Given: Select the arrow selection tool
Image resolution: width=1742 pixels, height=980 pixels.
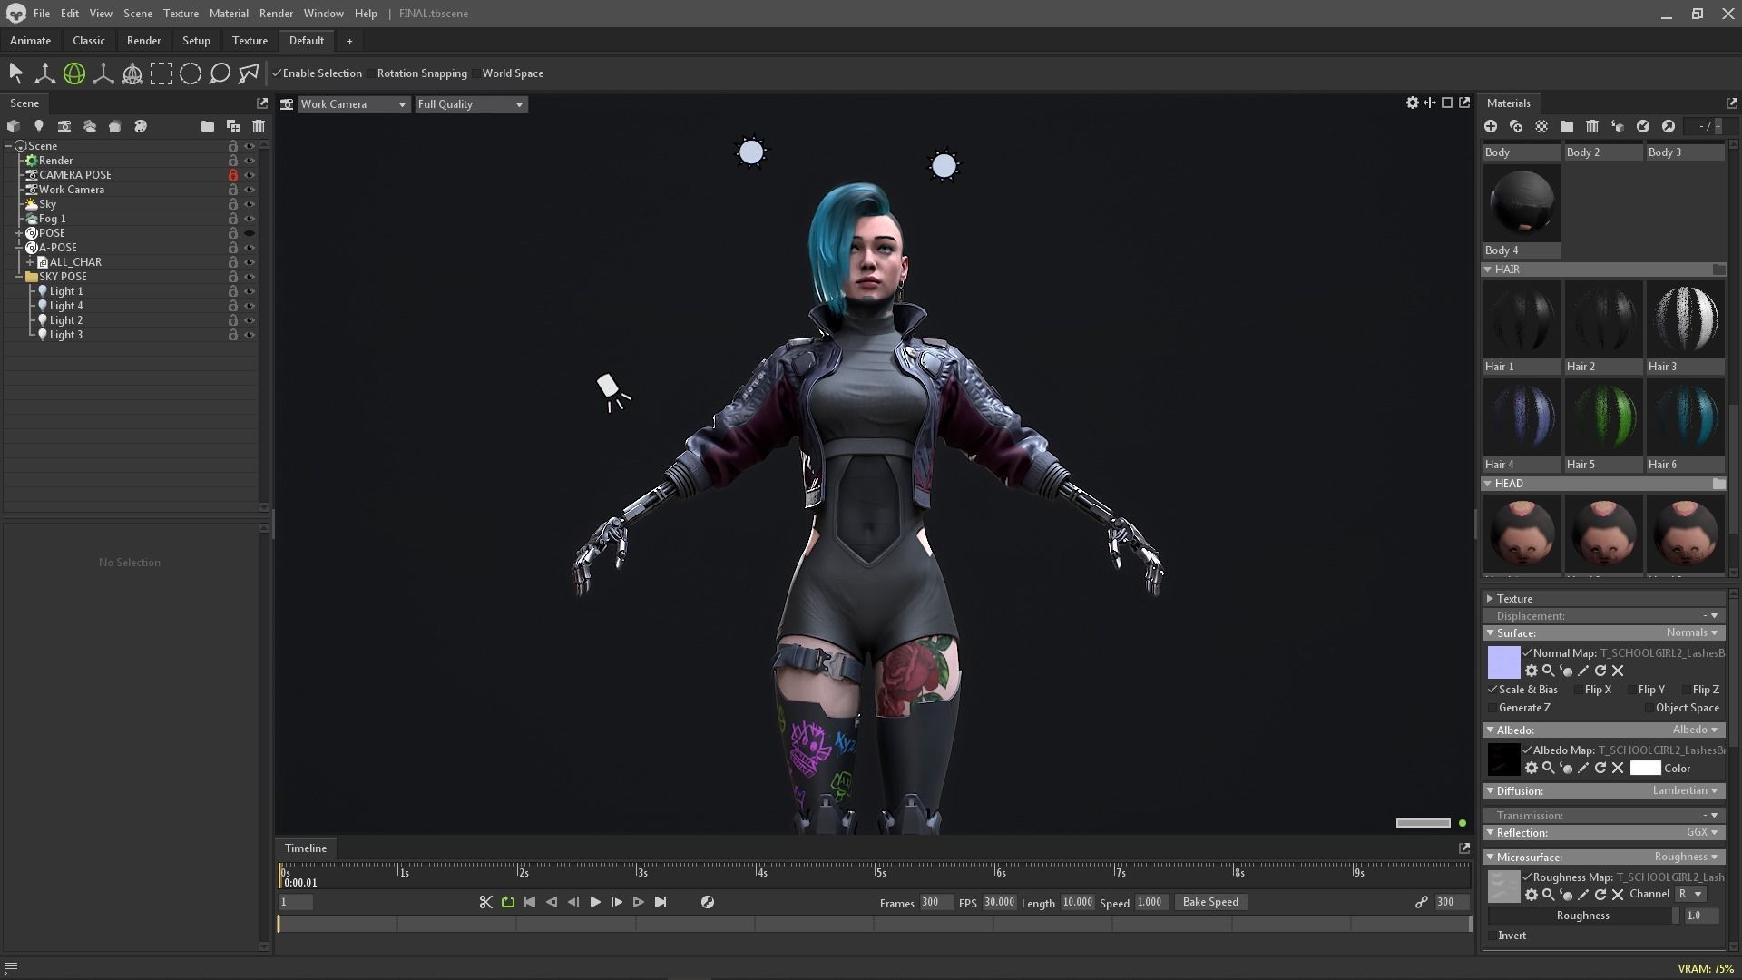Looking at the screenshot, I should 15,73.
